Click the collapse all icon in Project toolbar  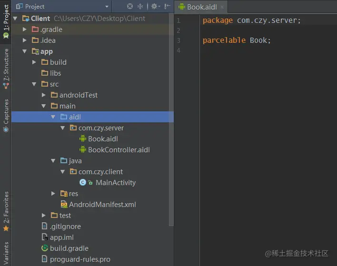click(x=140, y=6)
